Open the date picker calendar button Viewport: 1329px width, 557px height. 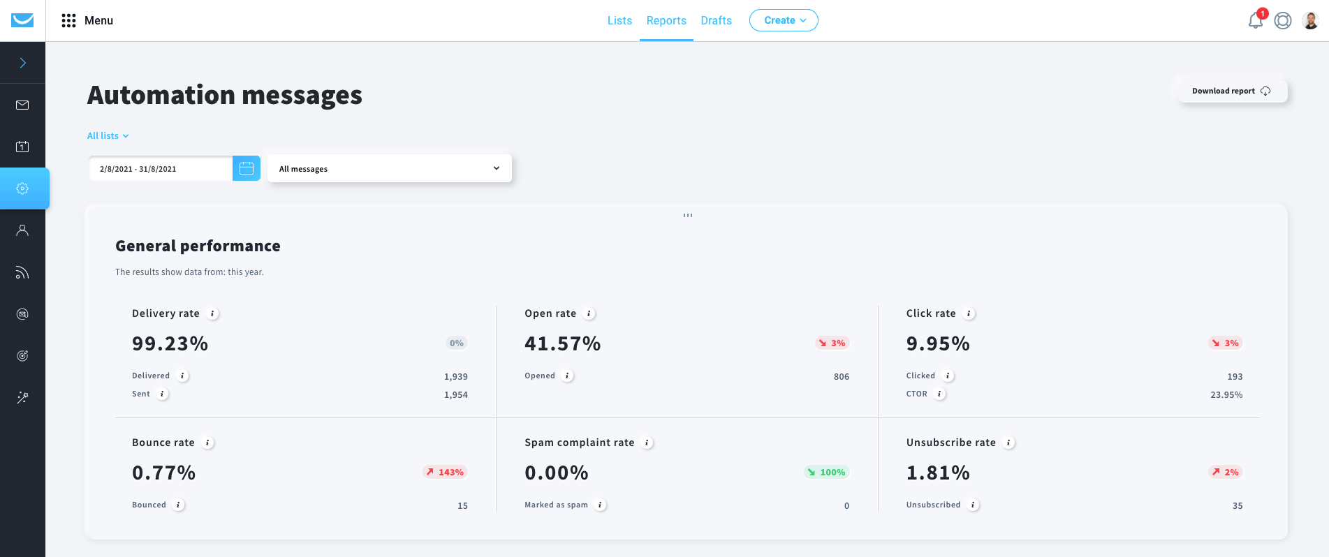click(x=247, y=168)
